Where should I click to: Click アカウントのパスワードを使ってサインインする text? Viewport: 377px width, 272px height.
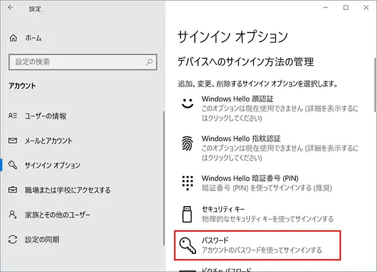pyautogui.click(x=261, y=250)
